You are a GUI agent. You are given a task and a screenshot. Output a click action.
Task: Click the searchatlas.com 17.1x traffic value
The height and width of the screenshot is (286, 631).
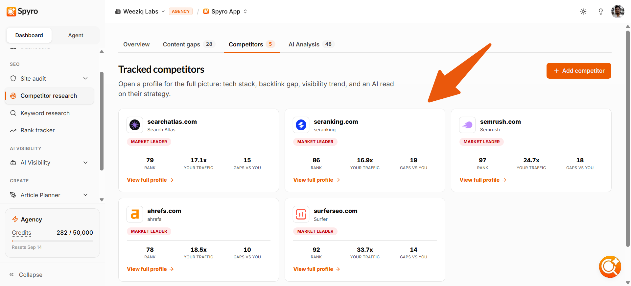pos(199,160)
